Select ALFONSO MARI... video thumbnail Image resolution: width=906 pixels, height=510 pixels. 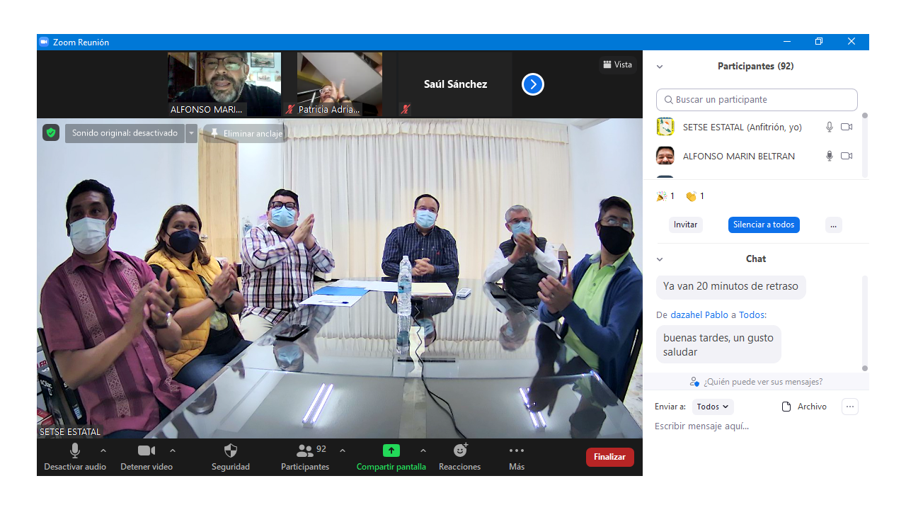pos(224,84)
